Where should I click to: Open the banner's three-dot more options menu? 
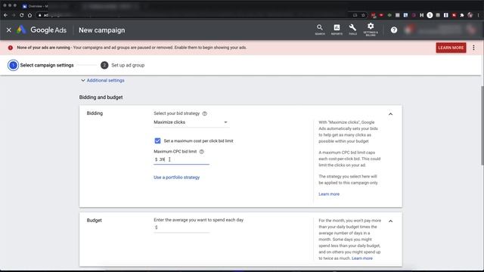point(473,48)
